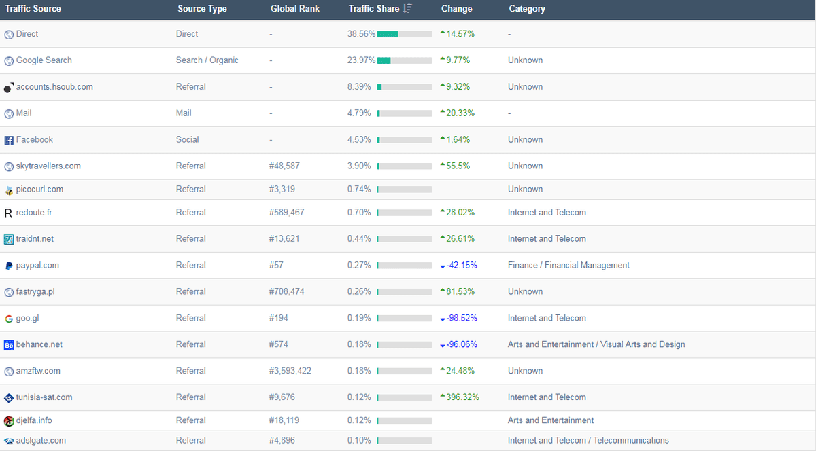This screenshot has height=451, width=816.
Task: Click the tunisia-sat.com favicon
Action: click(x=9, y=398)
